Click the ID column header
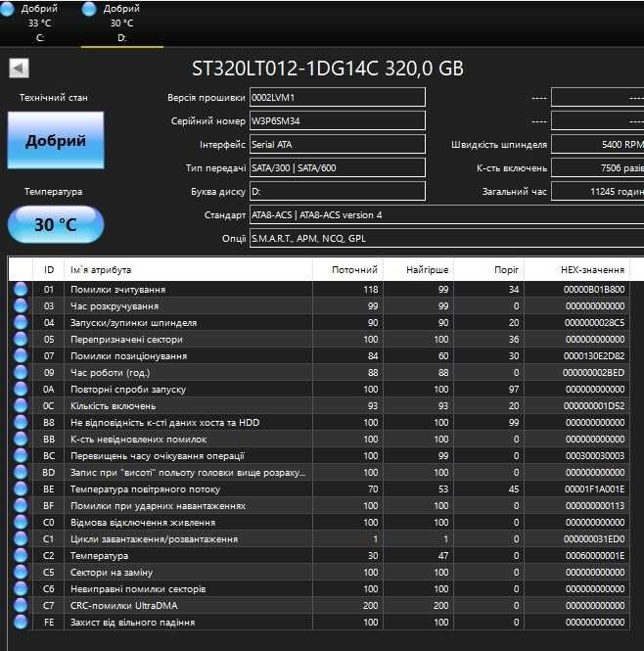Viewport: 644px width, 651px height. point(49,270)
